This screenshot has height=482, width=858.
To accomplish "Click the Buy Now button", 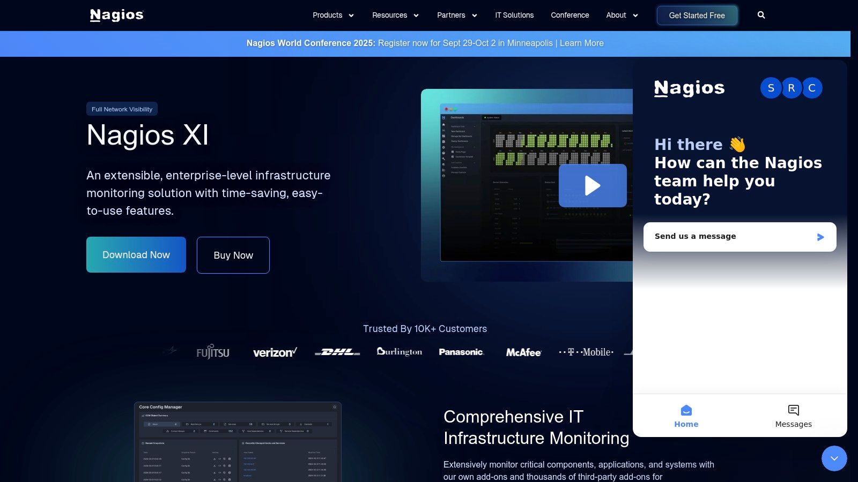I will click(233, 255).
